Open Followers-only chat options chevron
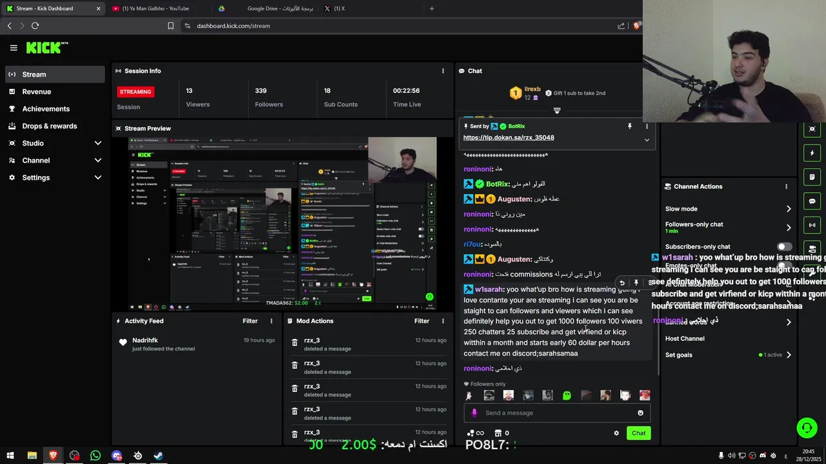 coord(788,227)
